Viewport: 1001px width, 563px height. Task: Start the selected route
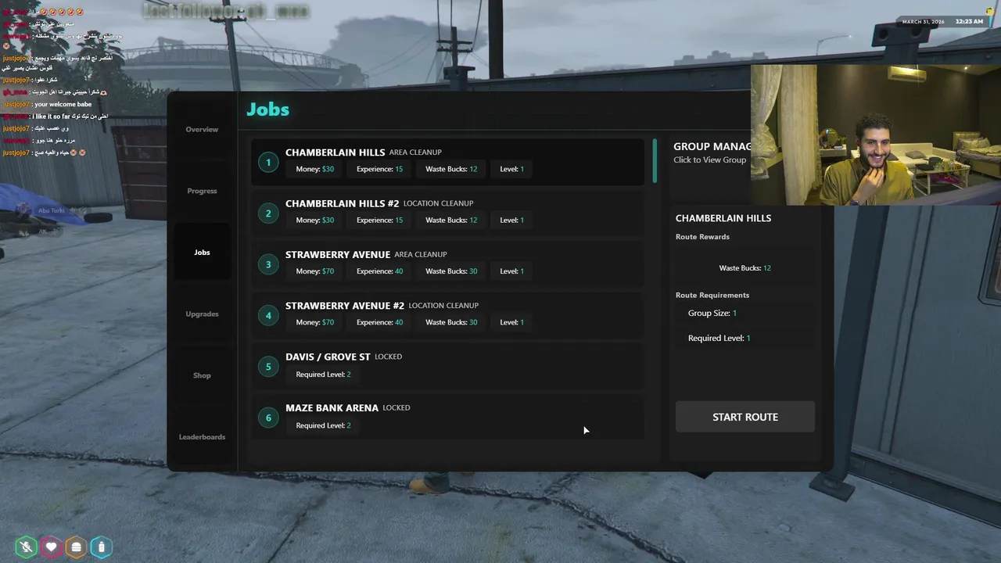745,417
